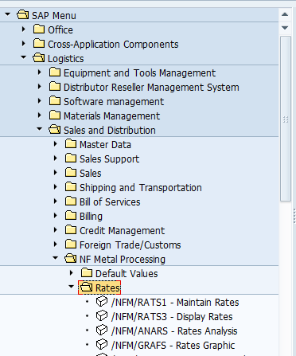
Task: Expand Distributor Reseller Management System arrow
Action: (x=40, y=86)
